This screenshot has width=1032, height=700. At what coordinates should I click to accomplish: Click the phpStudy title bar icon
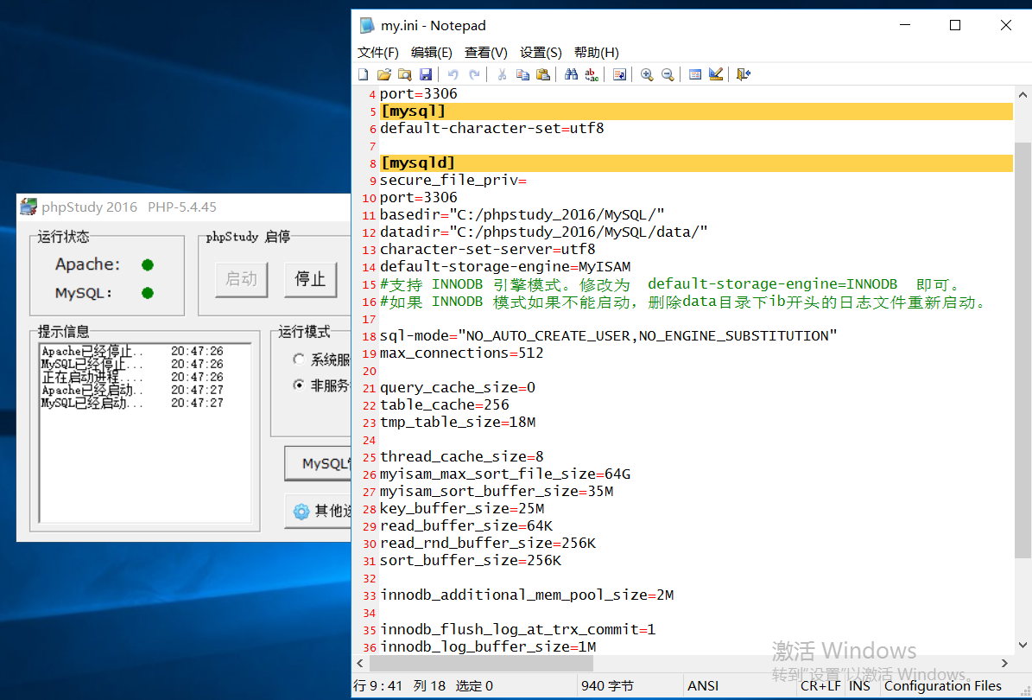[x=28, y=207]
